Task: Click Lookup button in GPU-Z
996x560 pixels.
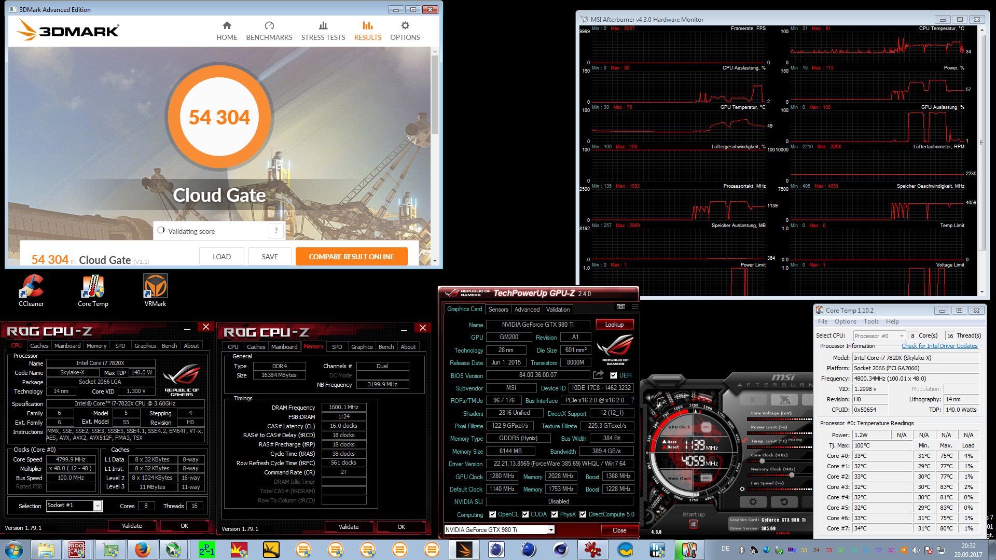Action: point(614,325)
